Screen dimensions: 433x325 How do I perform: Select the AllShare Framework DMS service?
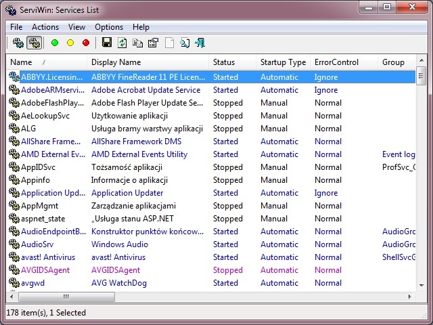pos(137,142)
